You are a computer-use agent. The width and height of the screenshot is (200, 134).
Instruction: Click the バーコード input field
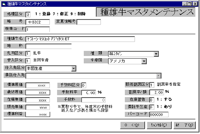pos(159,115)
